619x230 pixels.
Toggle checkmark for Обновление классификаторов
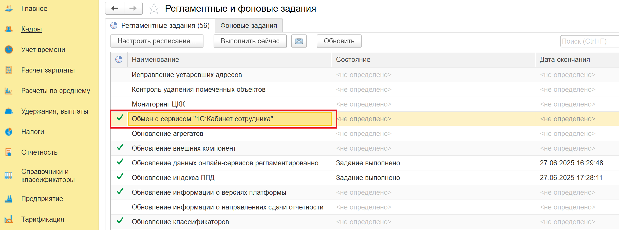120,221
